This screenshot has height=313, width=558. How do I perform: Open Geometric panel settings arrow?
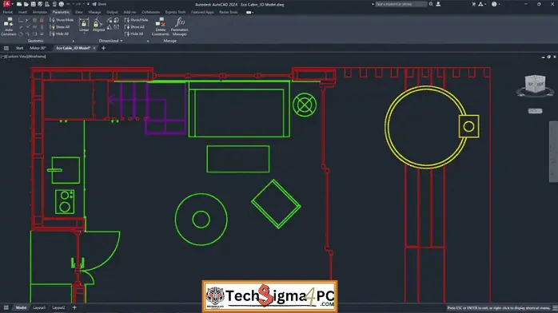74,42
